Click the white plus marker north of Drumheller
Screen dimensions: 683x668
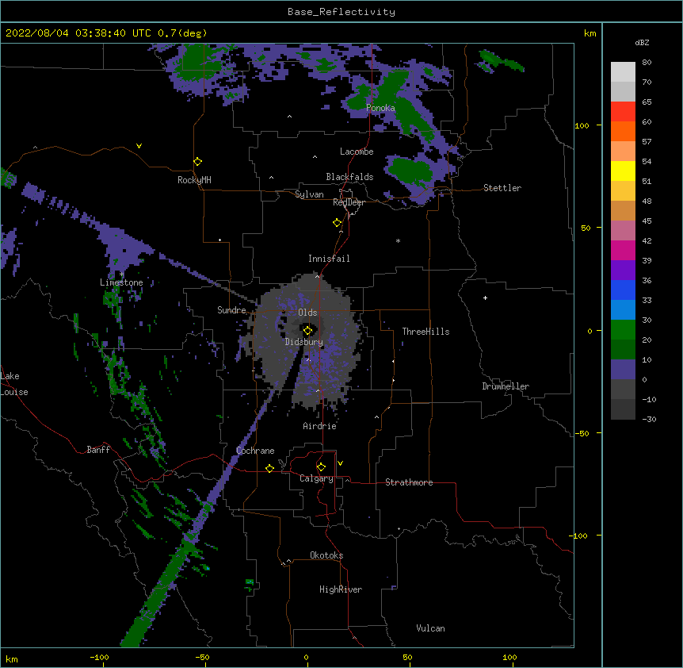pos(485,298)
